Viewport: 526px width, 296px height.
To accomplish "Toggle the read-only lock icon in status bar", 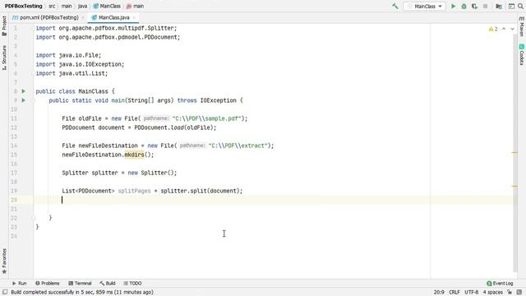I will [x=510, y=293].
